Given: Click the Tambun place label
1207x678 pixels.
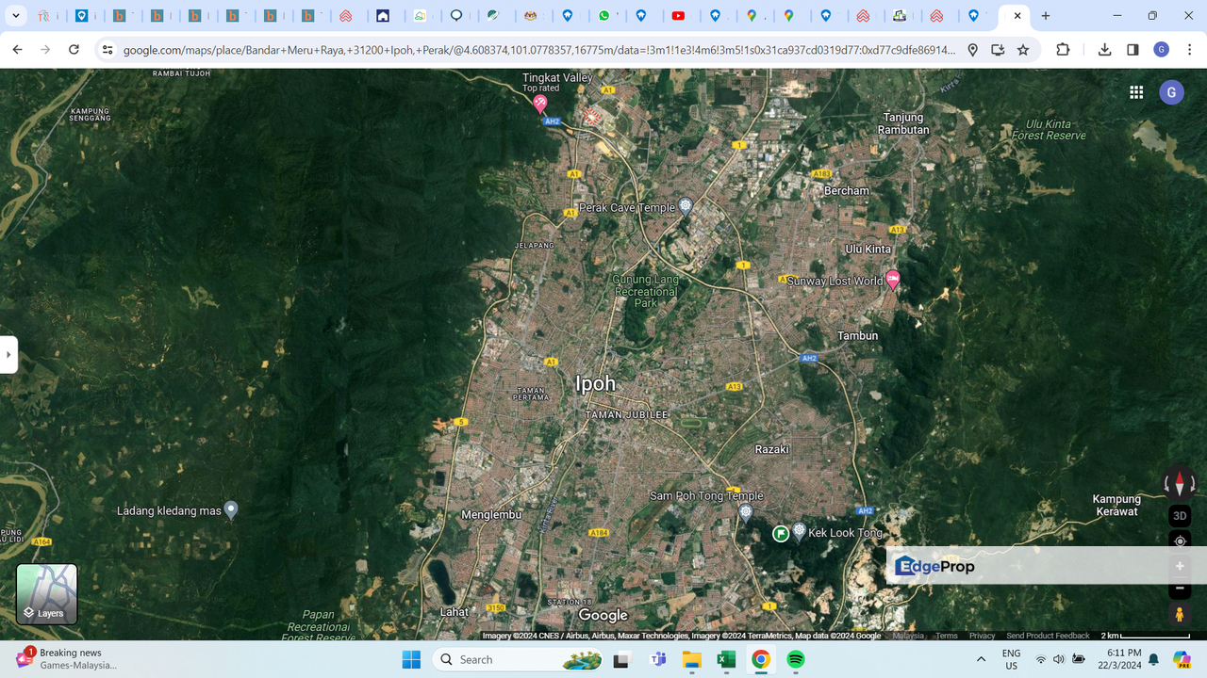Looking at the screenshot, I should coord(857,335).
